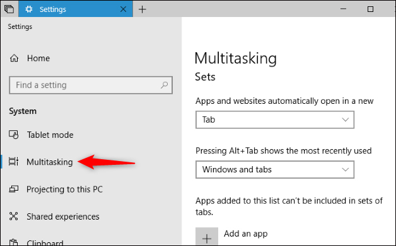This screenshot has width=396, height=246.
Task: Open Tablet mode settings
Action: (50, 135)
